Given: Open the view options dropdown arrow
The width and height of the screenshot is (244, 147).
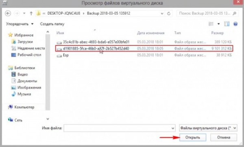Looking at the screenshot, I should click(218, 24).
